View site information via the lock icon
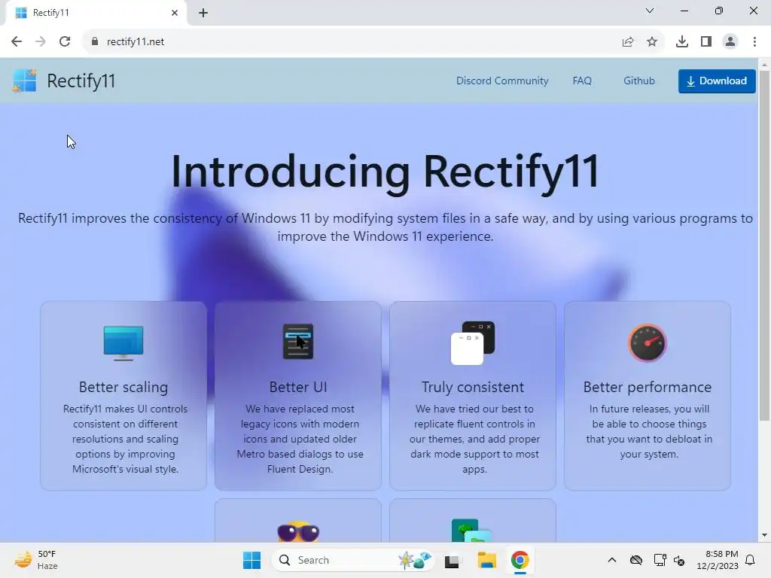Screen dimensions: 771x578 (x=94, y=41)
